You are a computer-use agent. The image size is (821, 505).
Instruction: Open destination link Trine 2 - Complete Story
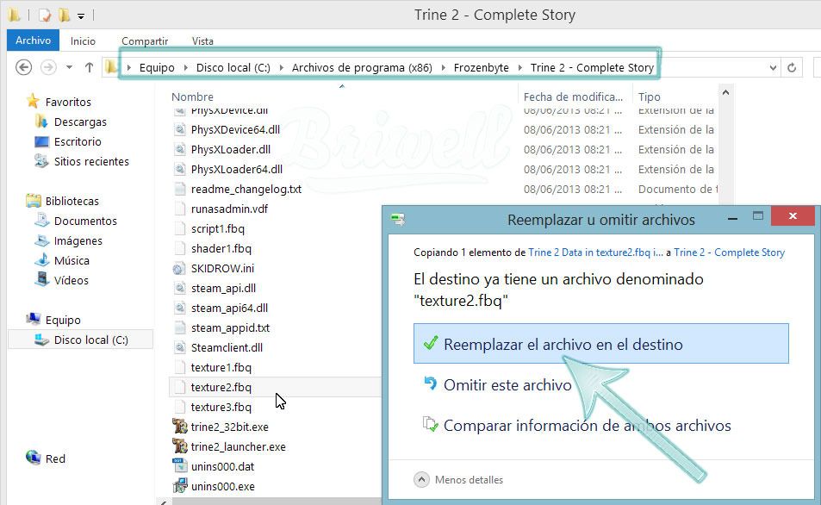tap(729, 253)
